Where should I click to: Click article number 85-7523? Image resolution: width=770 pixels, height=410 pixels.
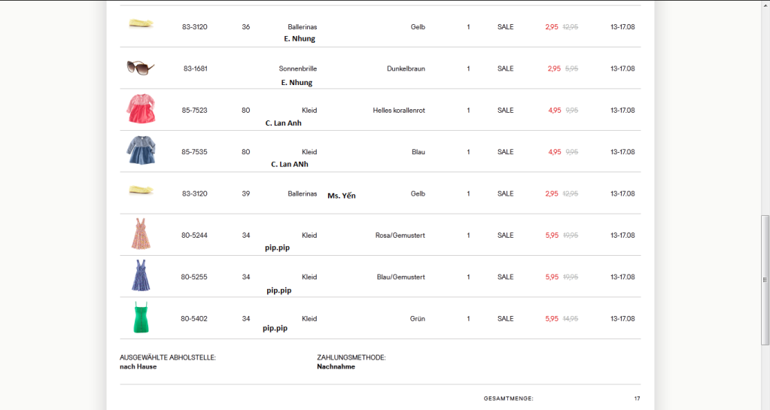[x=194, y=111]
